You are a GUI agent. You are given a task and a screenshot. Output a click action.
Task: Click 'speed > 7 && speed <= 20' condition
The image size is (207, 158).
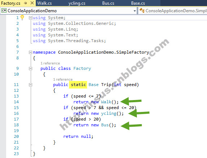pyautogui.click(x=104, y=108)
